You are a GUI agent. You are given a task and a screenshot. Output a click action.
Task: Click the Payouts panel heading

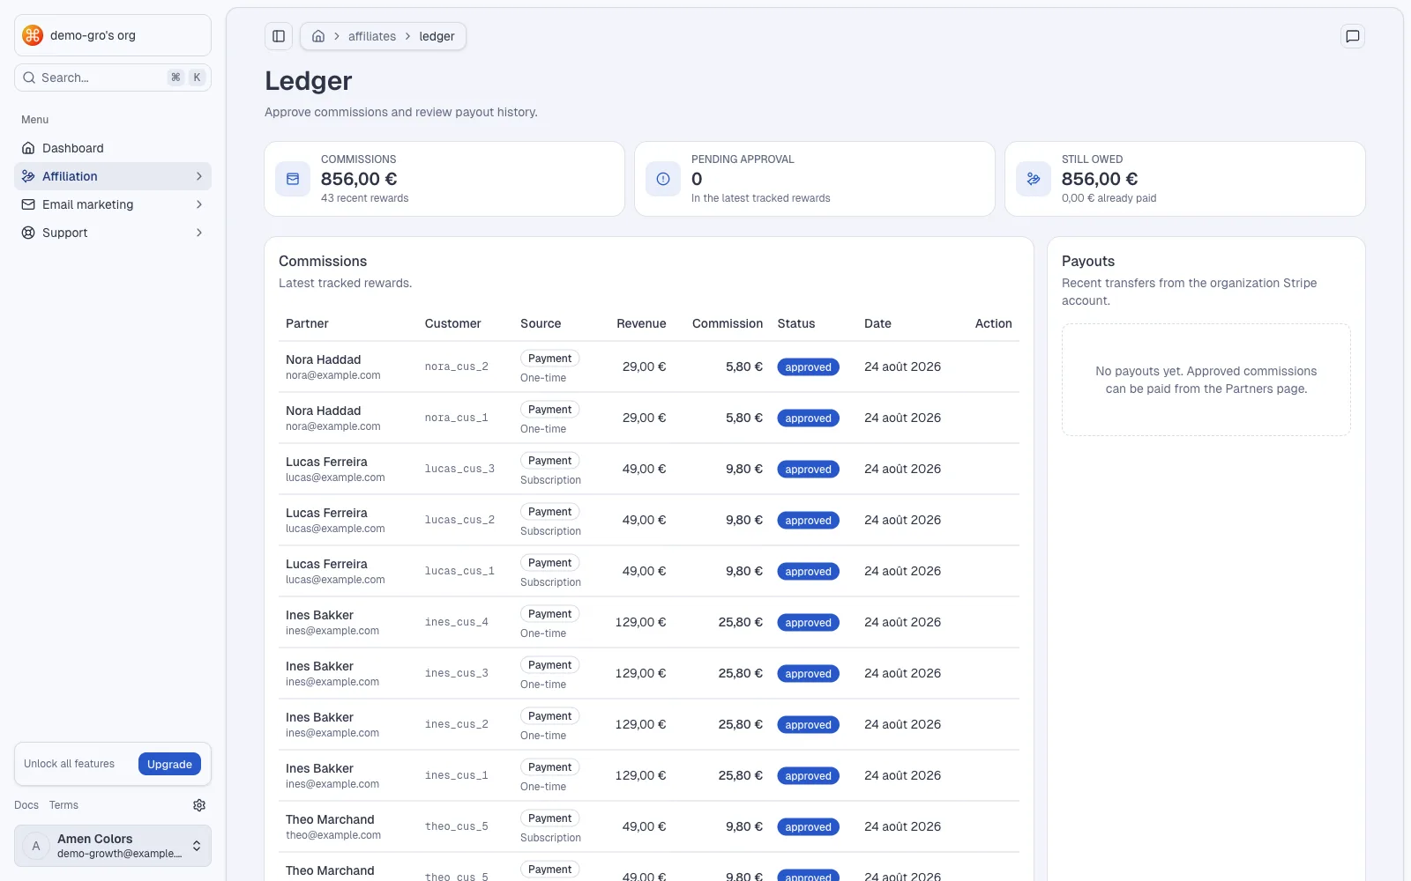[x=1088, y=261]
